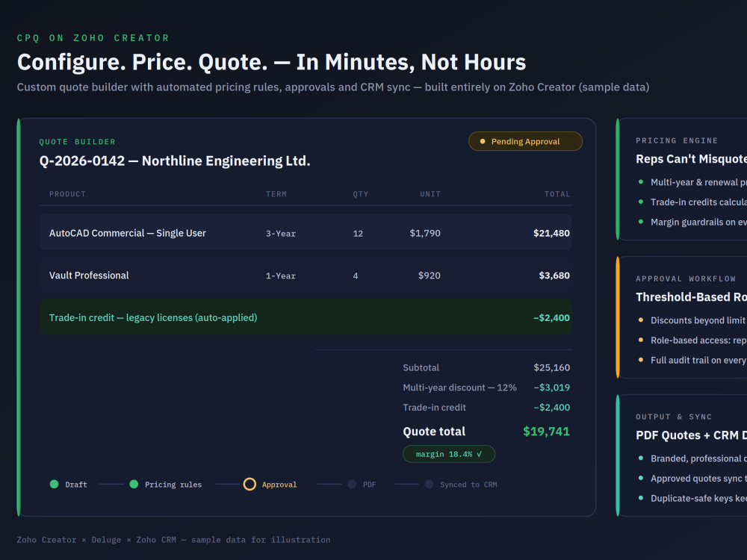Select the Vault Professional product row
This screenshot has height=560, width=747.
click(x=306, y=275)
